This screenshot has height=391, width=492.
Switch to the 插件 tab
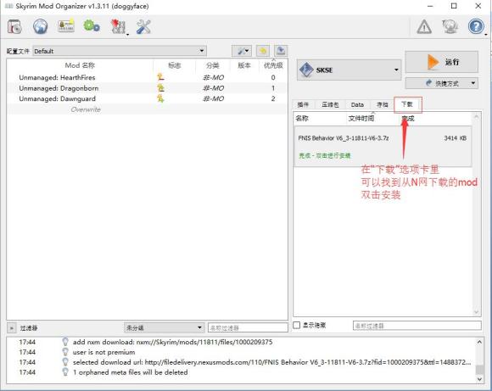pyautogui.click(x=303, y=104)
